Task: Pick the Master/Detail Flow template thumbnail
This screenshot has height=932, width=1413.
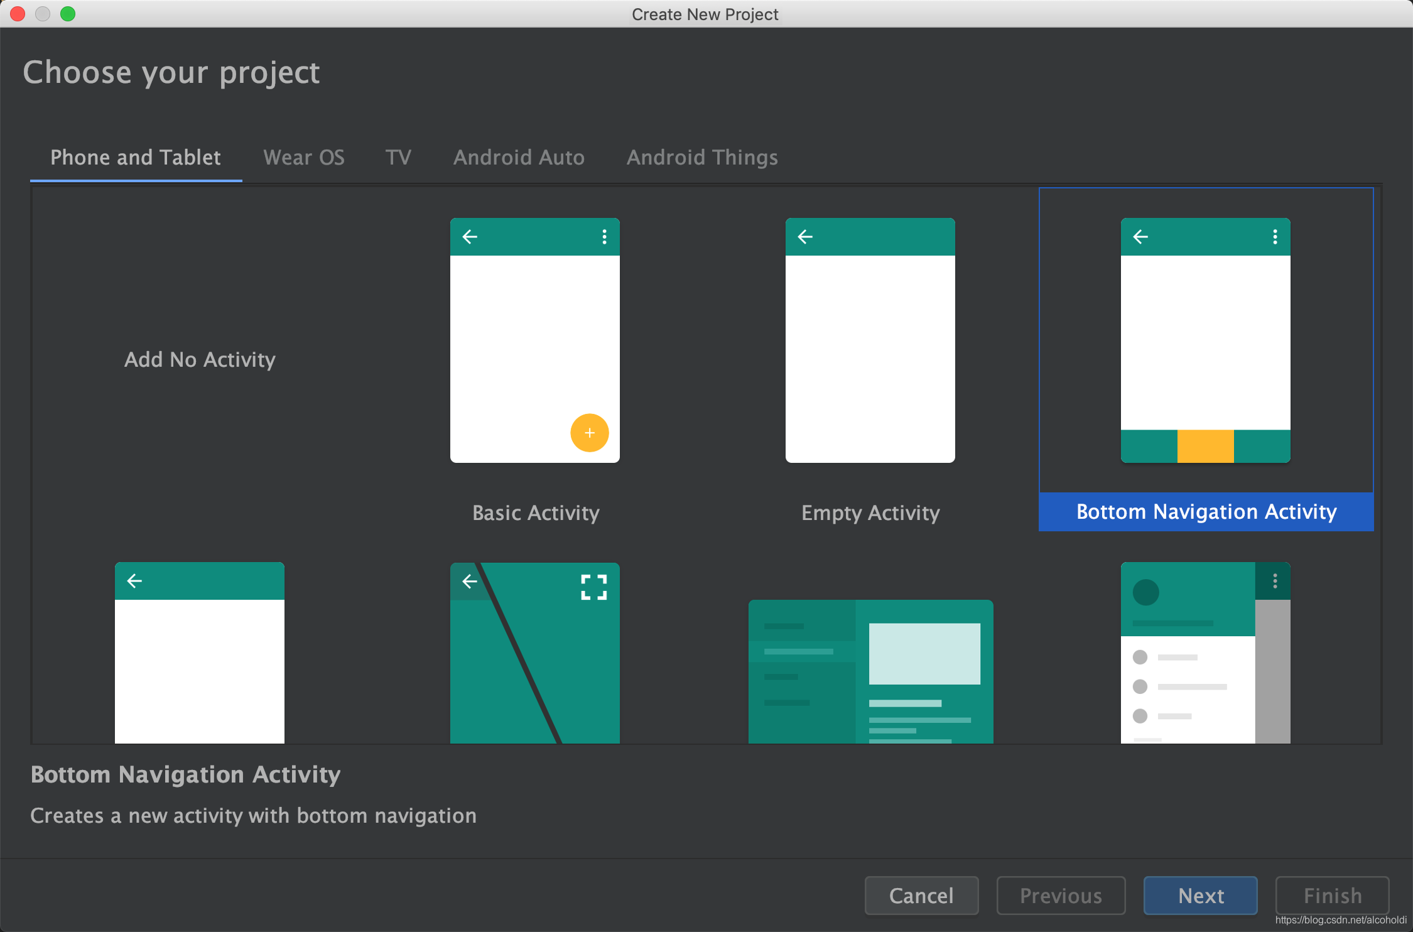Action: 870,672
